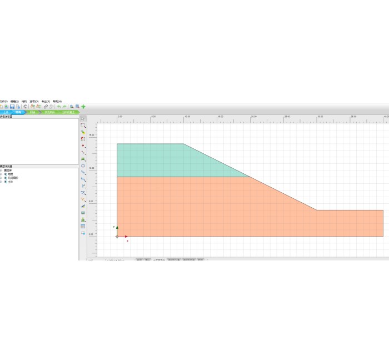This screenshot has height=361, width=389.
Task: Expand the 土体 tree node
Action: tap(1, 182)
